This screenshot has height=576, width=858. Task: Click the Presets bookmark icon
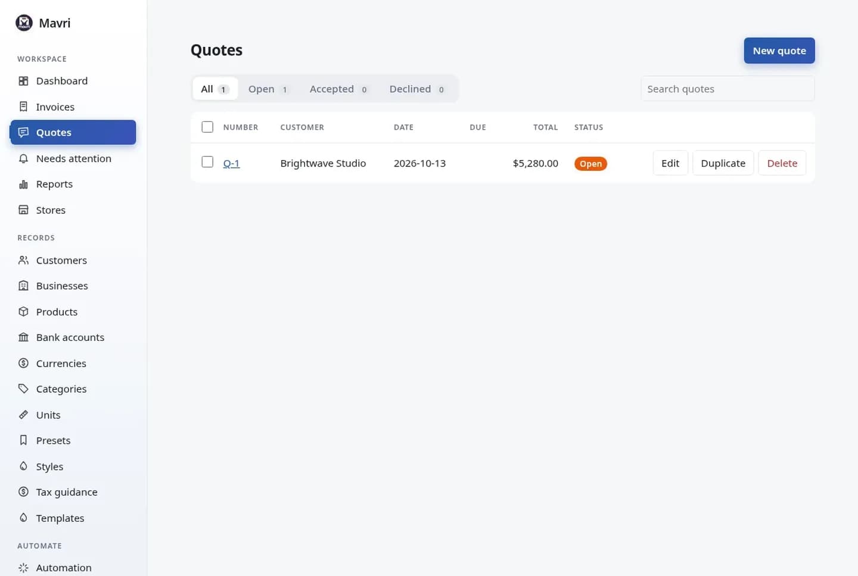(x=23, y=440)
